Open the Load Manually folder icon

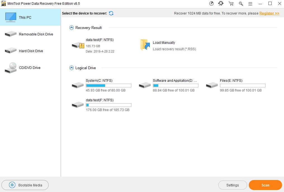[145, 45]
